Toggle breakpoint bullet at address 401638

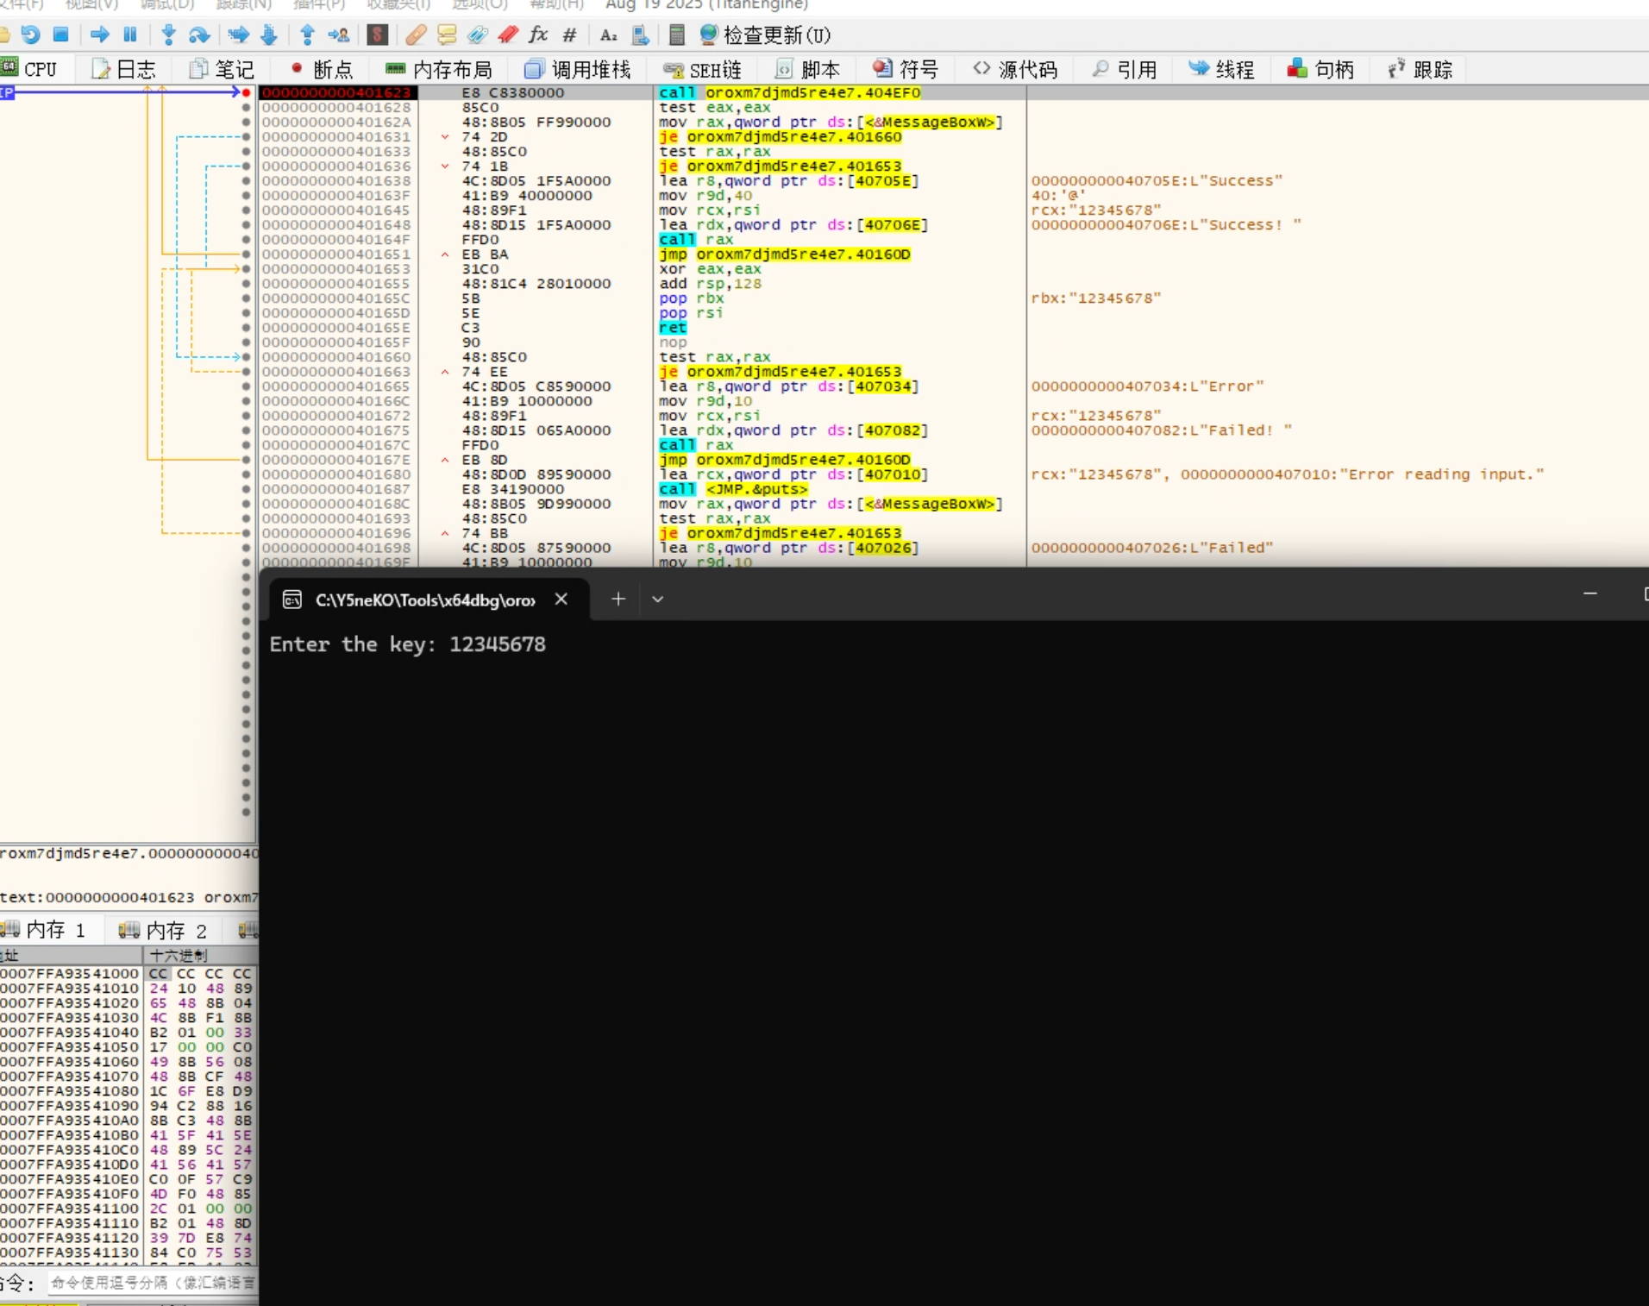click(x=247, y=181)
